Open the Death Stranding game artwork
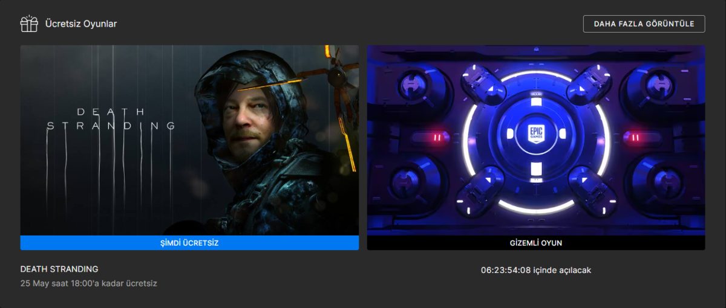 tap(189, 140)
